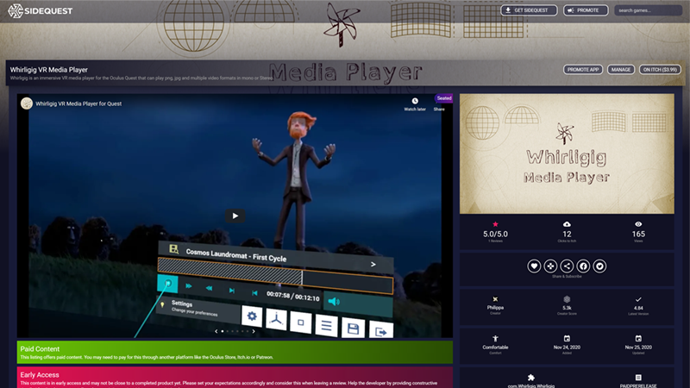690x388 pixels.
Task: Click the creator pinwheel avatar icon
Action: pyautogui.click(x=495, y=299)
